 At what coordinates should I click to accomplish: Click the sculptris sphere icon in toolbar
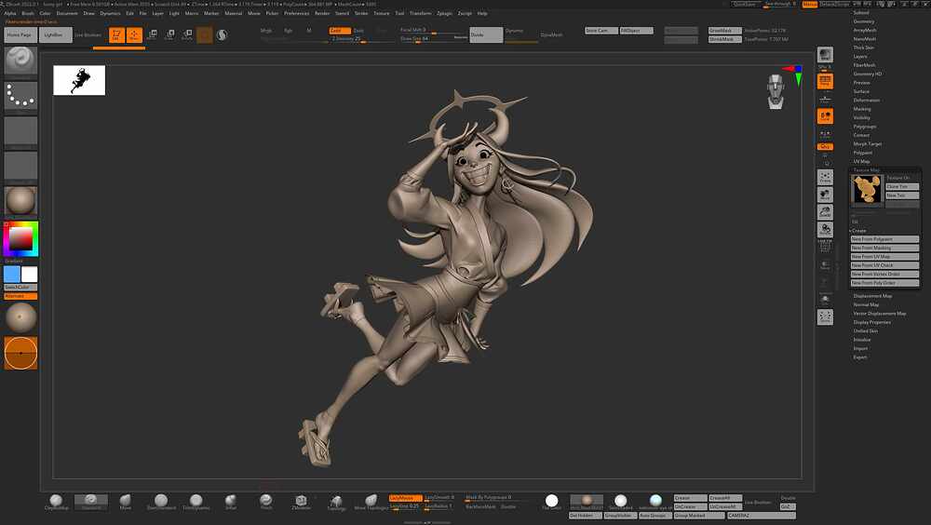tap(223, 35)
